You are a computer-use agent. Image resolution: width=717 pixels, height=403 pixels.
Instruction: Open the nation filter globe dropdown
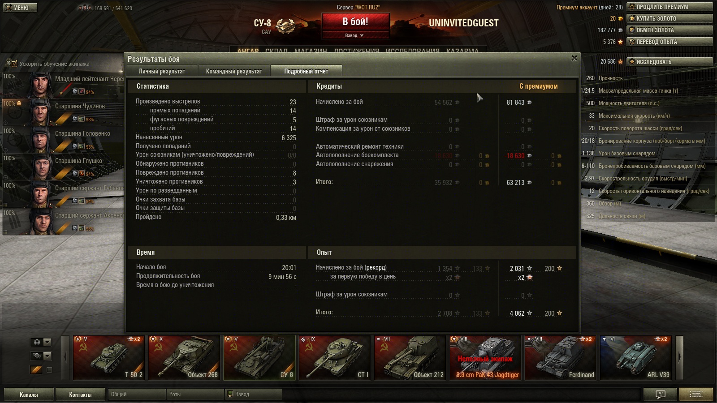[41, 342]
